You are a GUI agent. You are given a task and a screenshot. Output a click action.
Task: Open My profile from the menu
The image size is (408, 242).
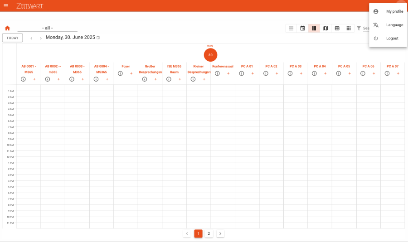pos(394,11)
